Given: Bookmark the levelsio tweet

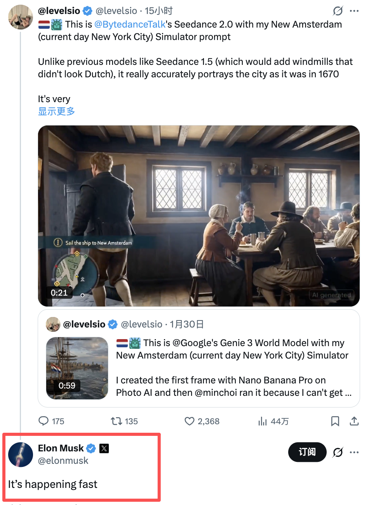Looking at the screenshot, I should point(335,421).
